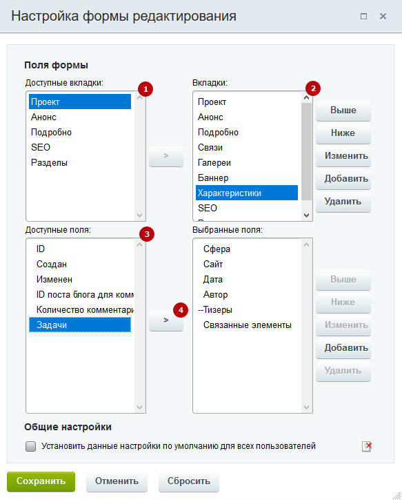Click Удалить button beside tabs list
402x500 pixels.
[x=343, y=202]
